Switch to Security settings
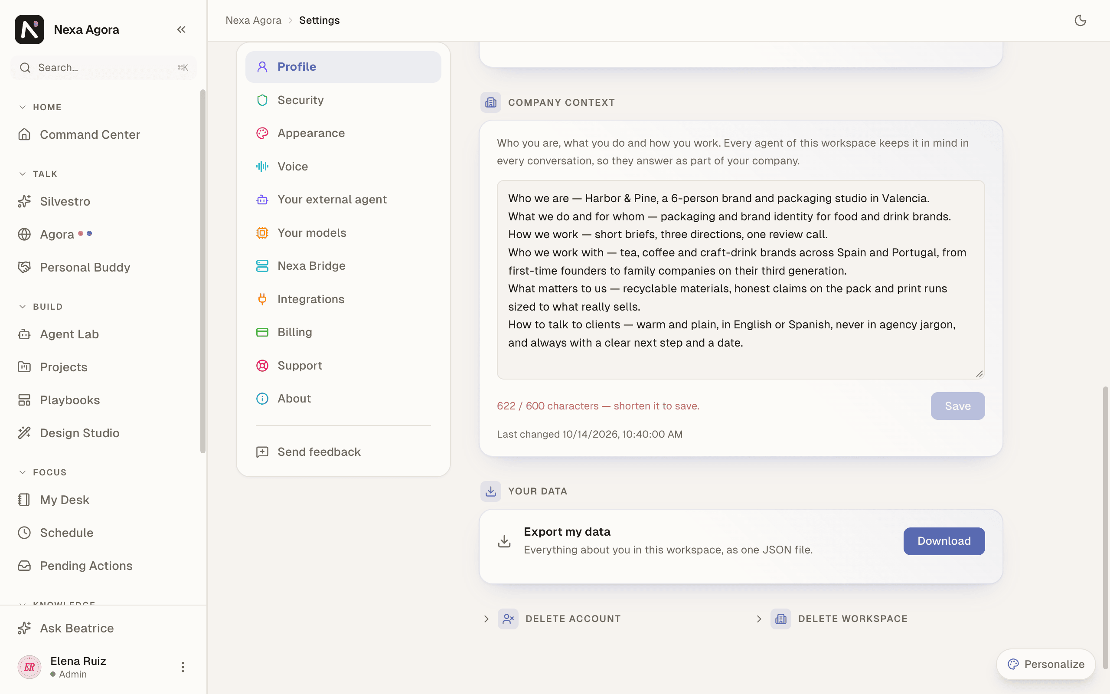The width and height of the screenshot is (1110, 694). [343, 100]
